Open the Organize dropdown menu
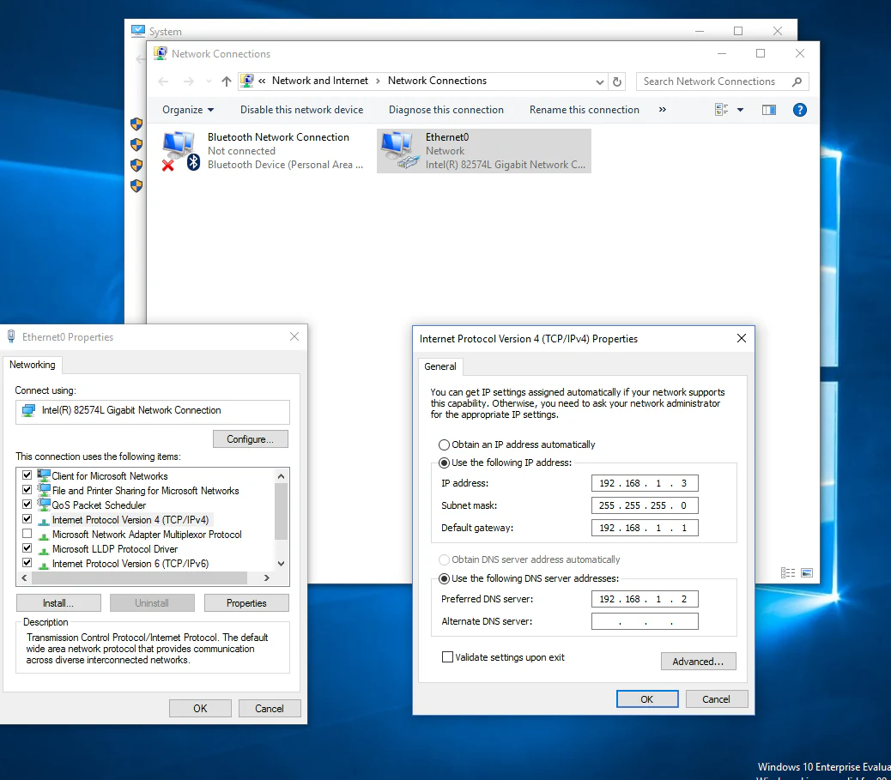Image resolution: width=891 pixels, height=780 pixels. pyautogui.click(x=188, y=110)
